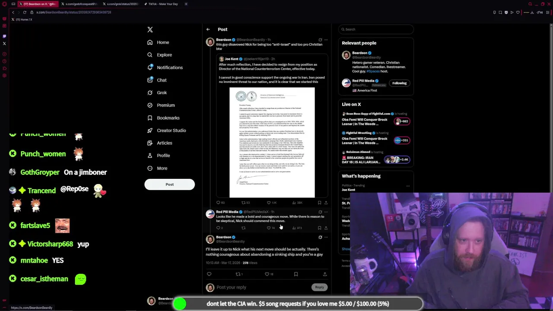Open browser AI assistant icon
This screenshot has width=553, height=311.
click(540, 12)
